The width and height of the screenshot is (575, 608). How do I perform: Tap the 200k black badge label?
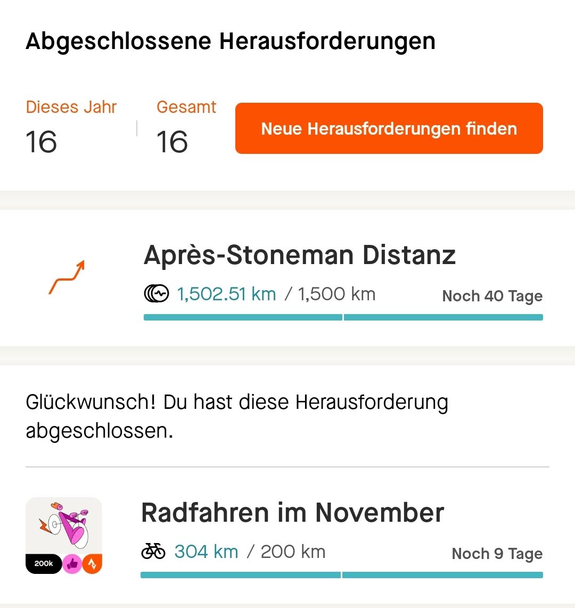pyautogui.click(x=44, y=563)
